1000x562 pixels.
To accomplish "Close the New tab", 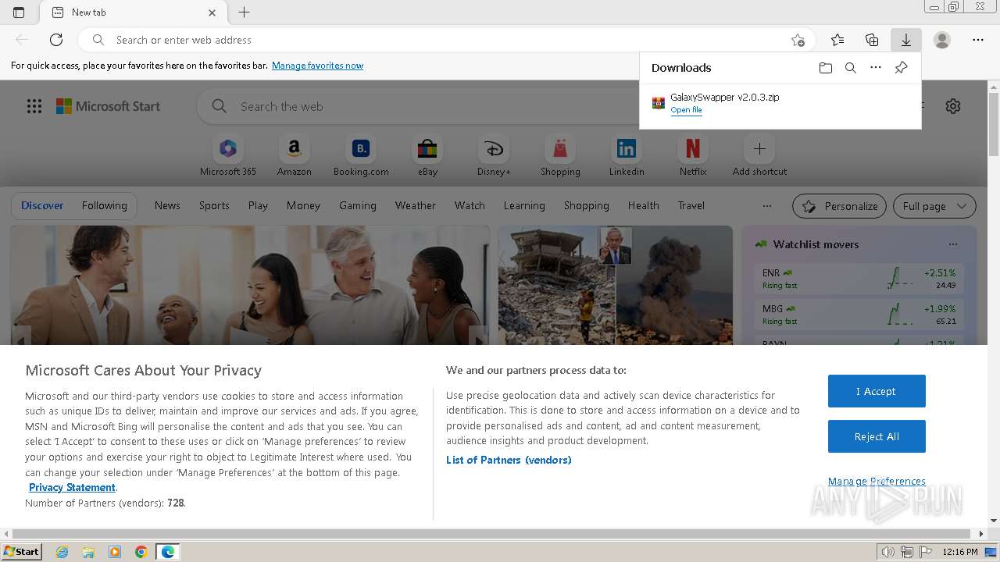I will pyautogui.click(x=212, y=12).
